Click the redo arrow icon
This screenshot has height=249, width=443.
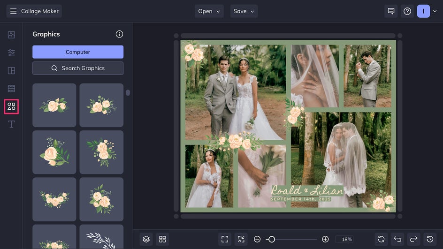point(413,240)
